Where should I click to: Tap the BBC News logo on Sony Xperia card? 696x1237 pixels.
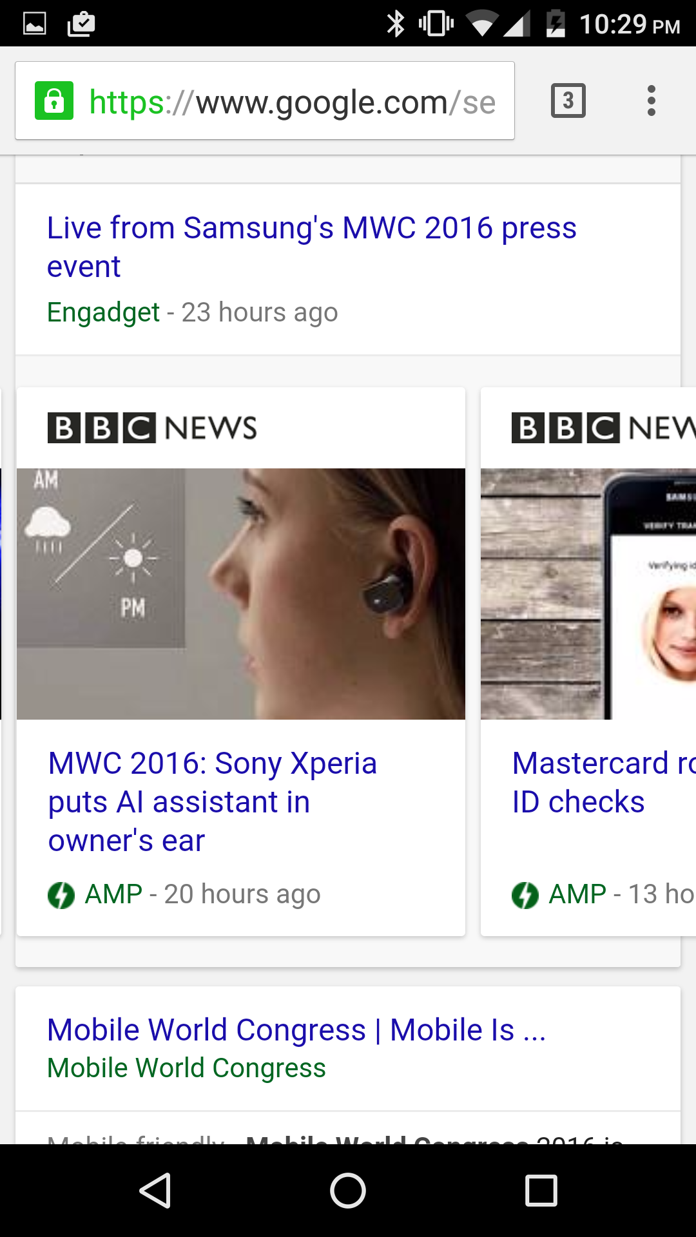pyautogui.click(x=152, y=428)
